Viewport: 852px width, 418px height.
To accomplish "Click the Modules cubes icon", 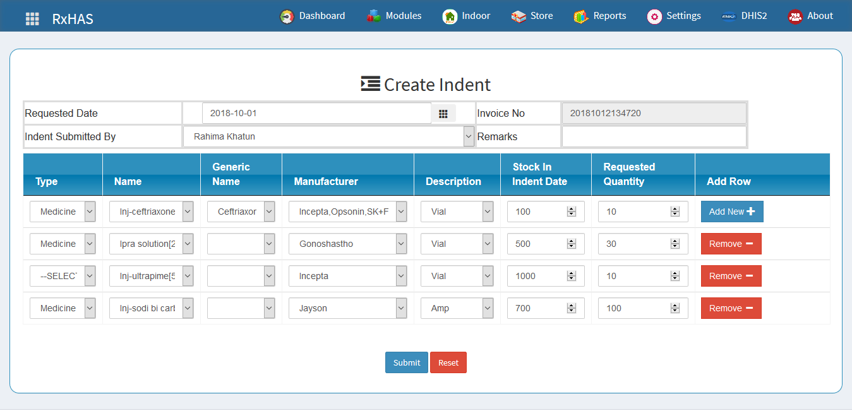I will click(374, 16).
